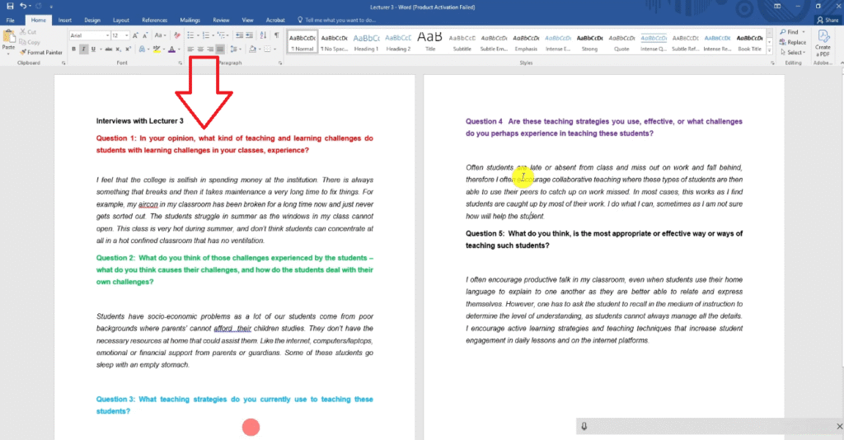This screenshot has height=440, width=844.
Task: Expand the Styles gallery more arrow
Action: click(769, 51)
